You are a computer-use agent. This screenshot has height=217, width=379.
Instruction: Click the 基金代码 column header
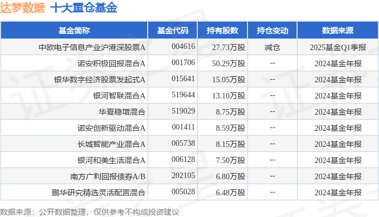(x=173, y=31)
